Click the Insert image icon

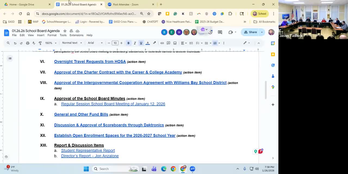point(175,43)
